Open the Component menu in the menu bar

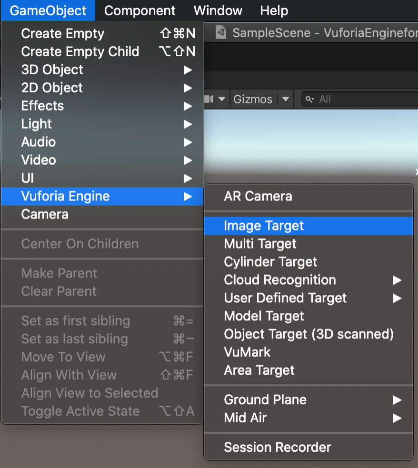pos(139,10)
